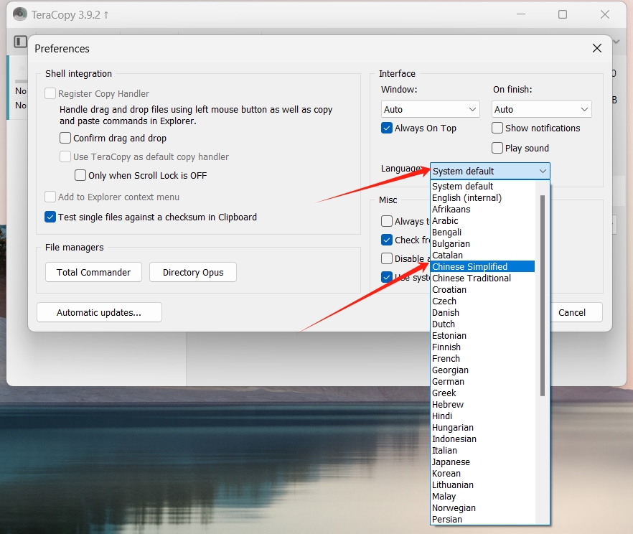Select Danish in the language list
The width and height of the screenshot is (633, 534).
pos(483,313)
